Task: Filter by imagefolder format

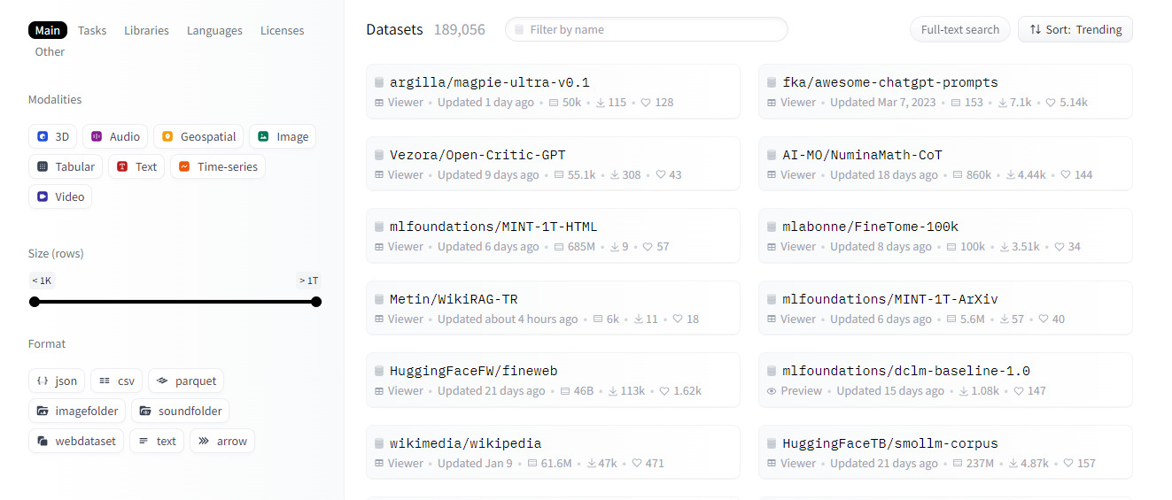Action: tap(77, 411)
